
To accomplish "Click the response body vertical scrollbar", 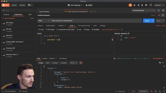I will pos(164,77).
